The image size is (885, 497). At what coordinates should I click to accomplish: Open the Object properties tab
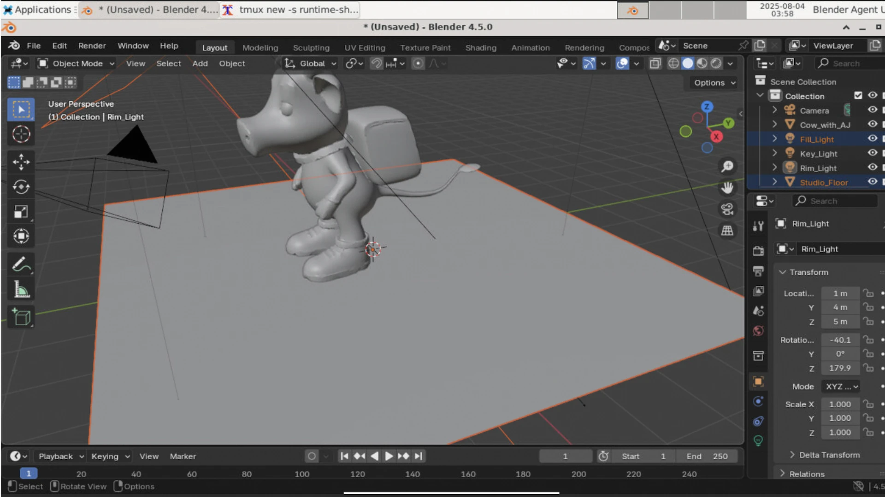click(x=758, y=381)
